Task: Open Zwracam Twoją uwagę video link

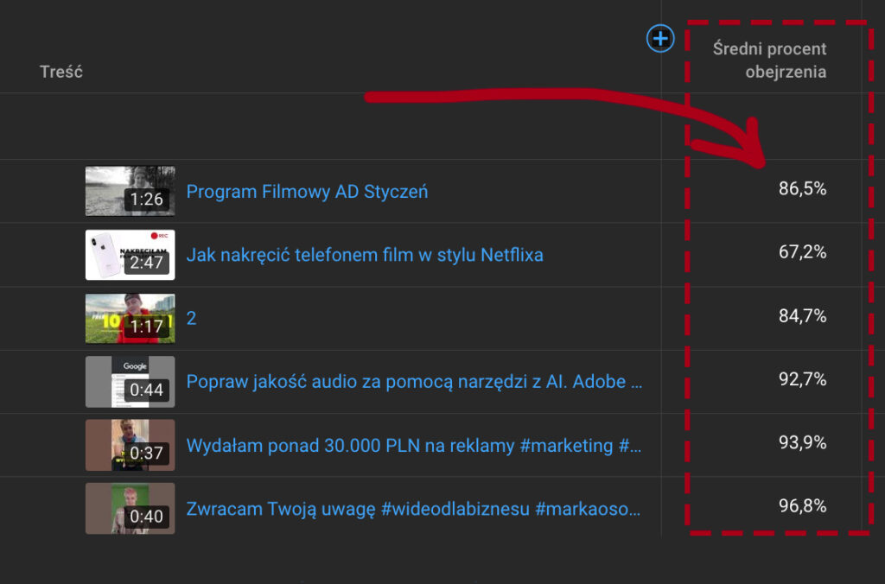Action: pos(414,509)
